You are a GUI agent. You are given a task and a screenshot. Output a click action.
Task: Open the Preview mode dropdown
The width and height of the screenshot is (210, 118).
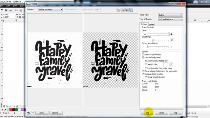point(50,10)
